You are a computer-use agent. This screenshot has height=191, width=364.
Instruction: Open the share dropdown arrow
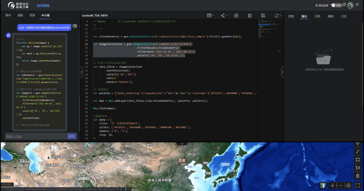(227, 16)
